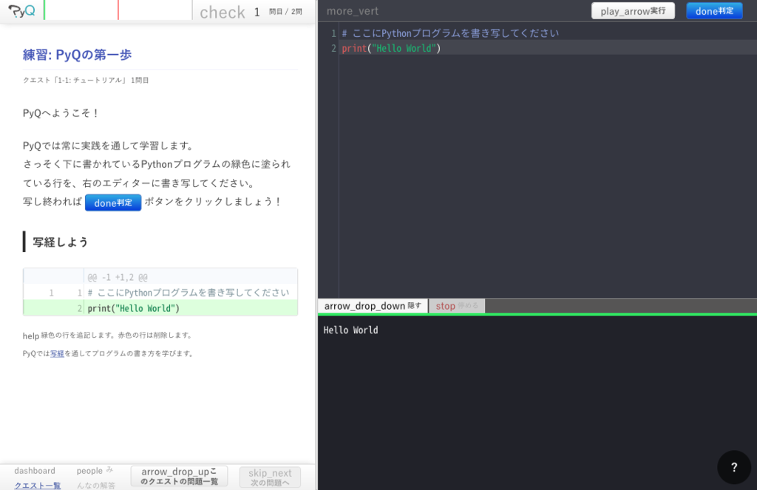Image resolution: width=757 pixels, height=490 pixels.
Task: Go to next problem with skip_next
Action: click(270, 477)
